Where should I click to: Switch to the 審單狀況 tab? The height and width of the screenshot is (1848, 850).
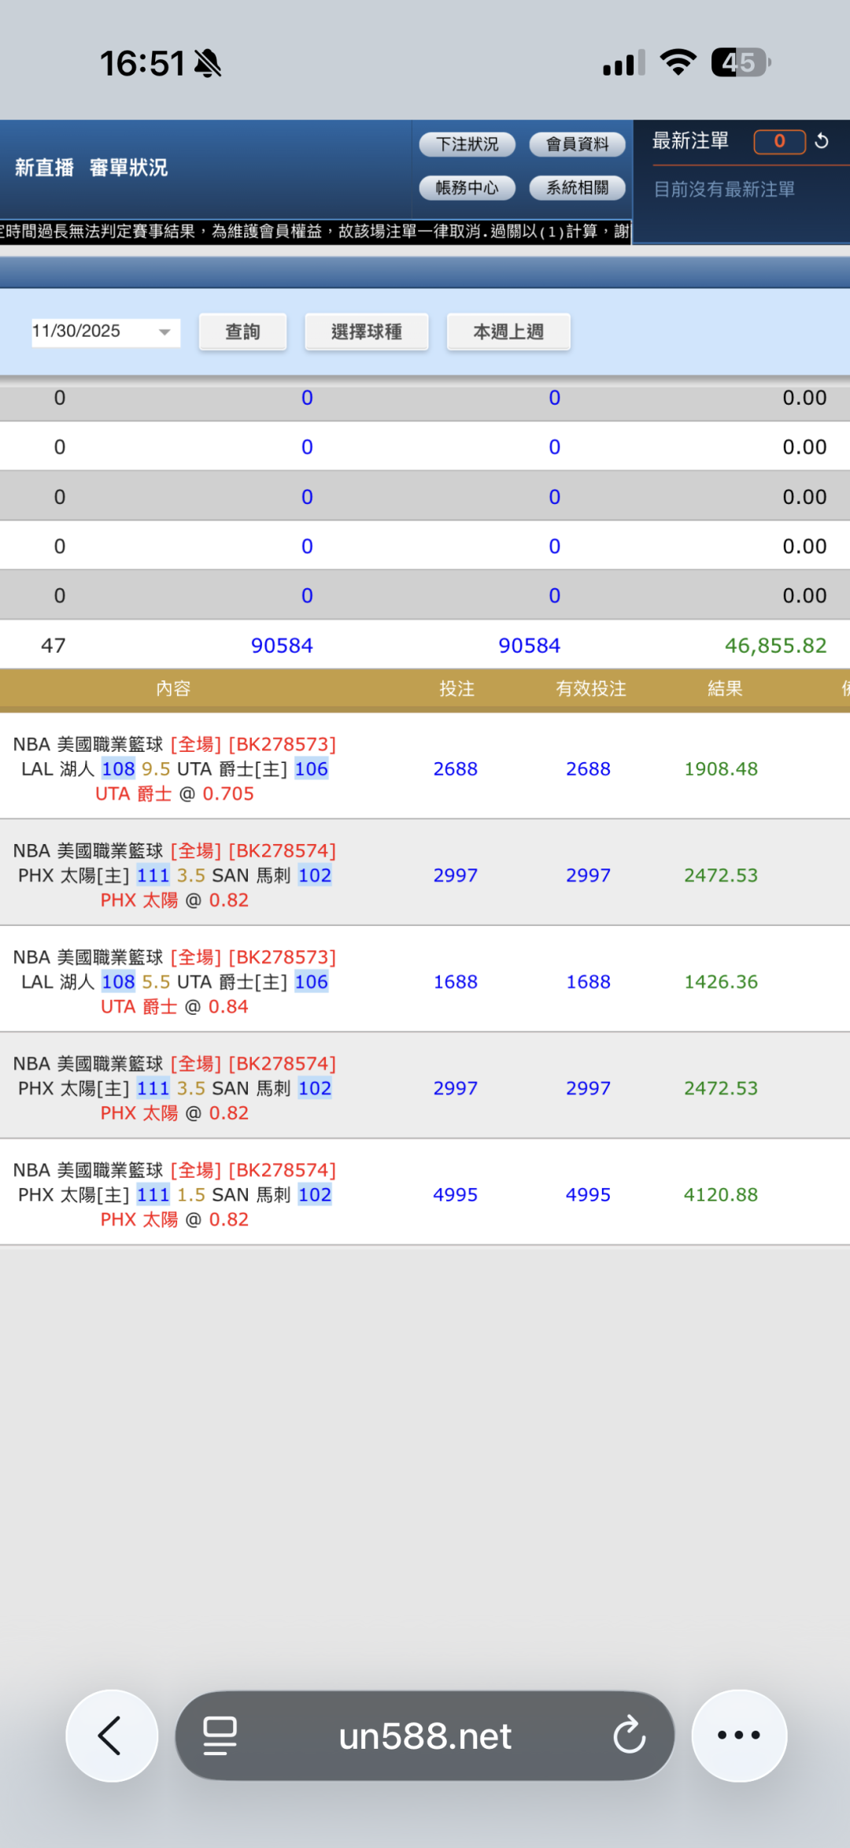point(128,168)
